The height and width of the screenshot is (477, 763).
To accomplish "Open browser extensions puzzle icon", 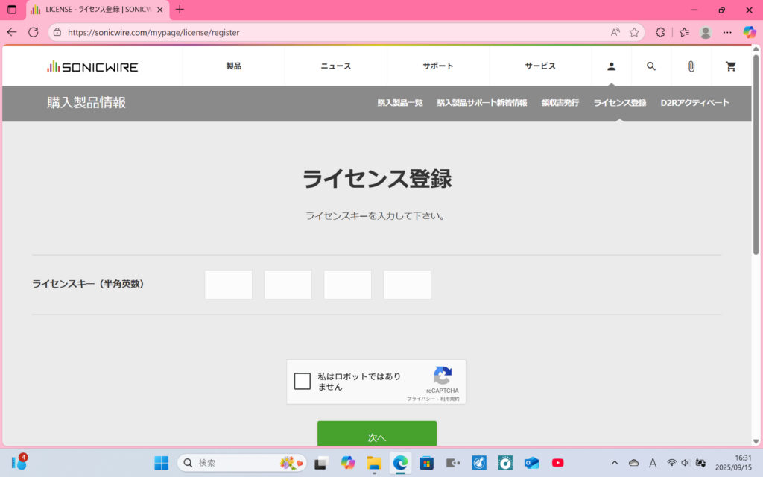I will click(x=660, y=32).
